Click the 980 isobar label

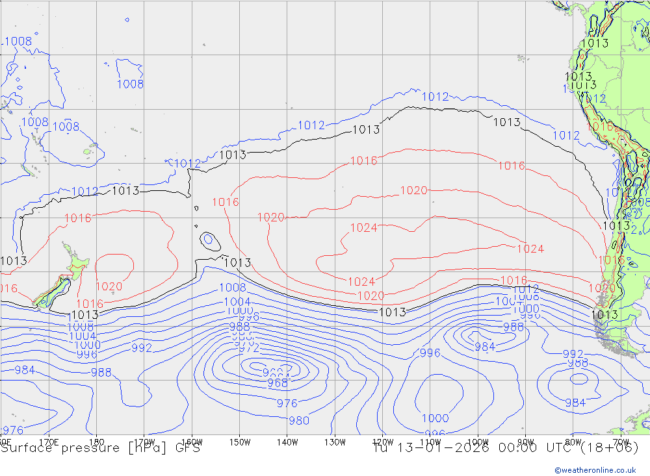299,421
